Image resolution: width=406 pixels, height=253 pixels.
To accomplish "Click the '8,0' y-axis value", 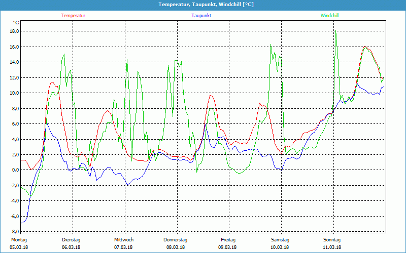I will tap(15, 108).
